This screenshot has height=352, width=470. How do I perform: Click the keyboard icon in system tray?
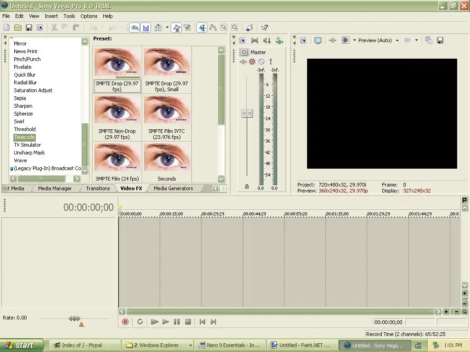tap(419, 346)
